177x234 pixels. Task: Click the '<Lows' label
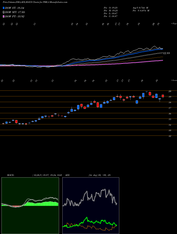(174, 80)
